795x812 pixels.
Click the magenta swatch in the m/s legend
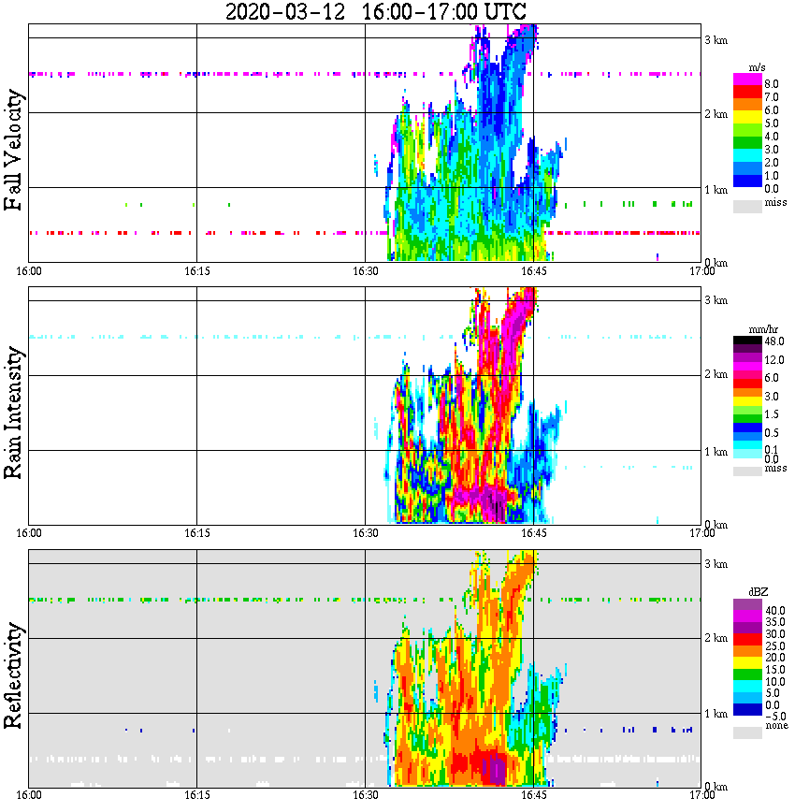747,80
